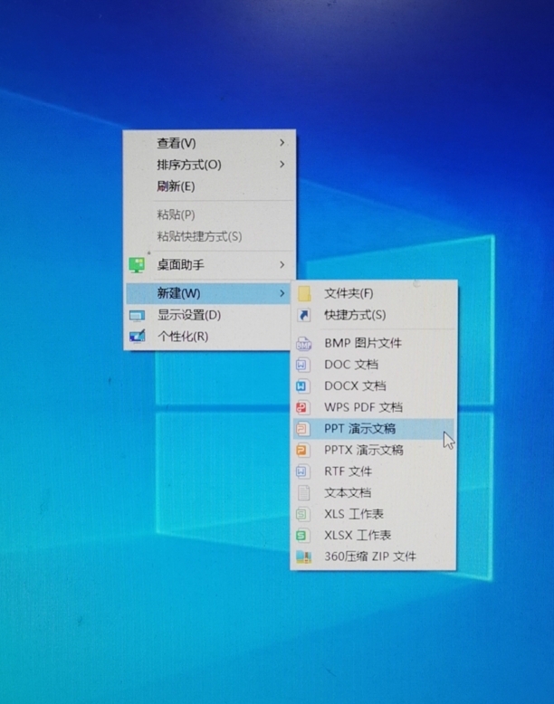Open 个性化(R) from the context menu
Screen dimensions: 554x704
coord(183,337)
